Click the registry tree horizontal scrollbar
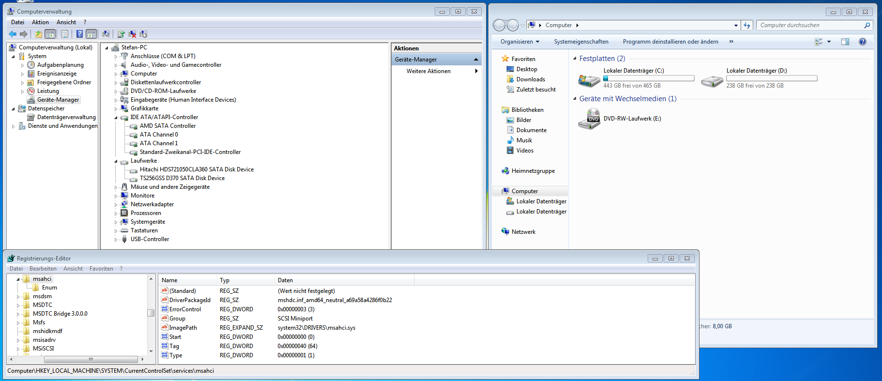This screenshot has height=381, width=882. (x=91, y=359)
